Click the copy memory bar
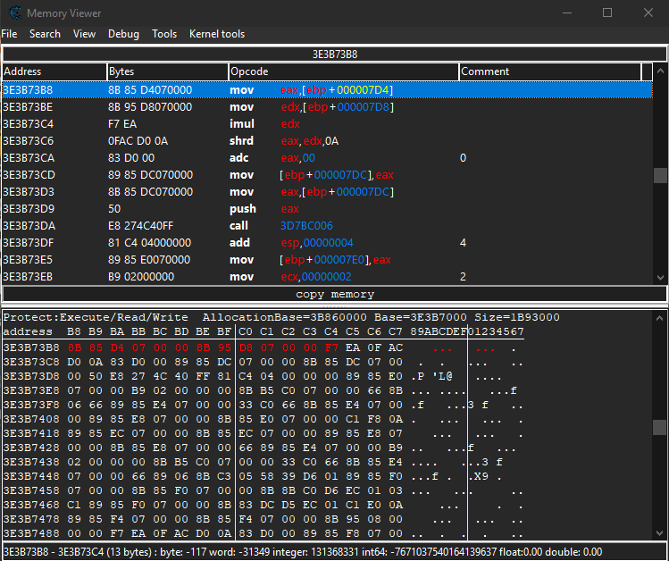 pos(334,295)
